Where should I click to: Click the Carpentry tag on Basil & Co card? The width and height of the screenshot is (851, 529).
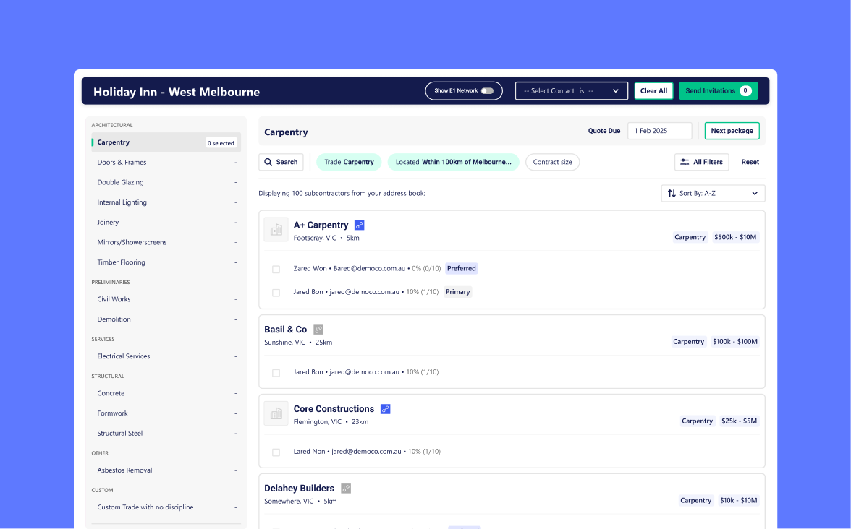688,341
